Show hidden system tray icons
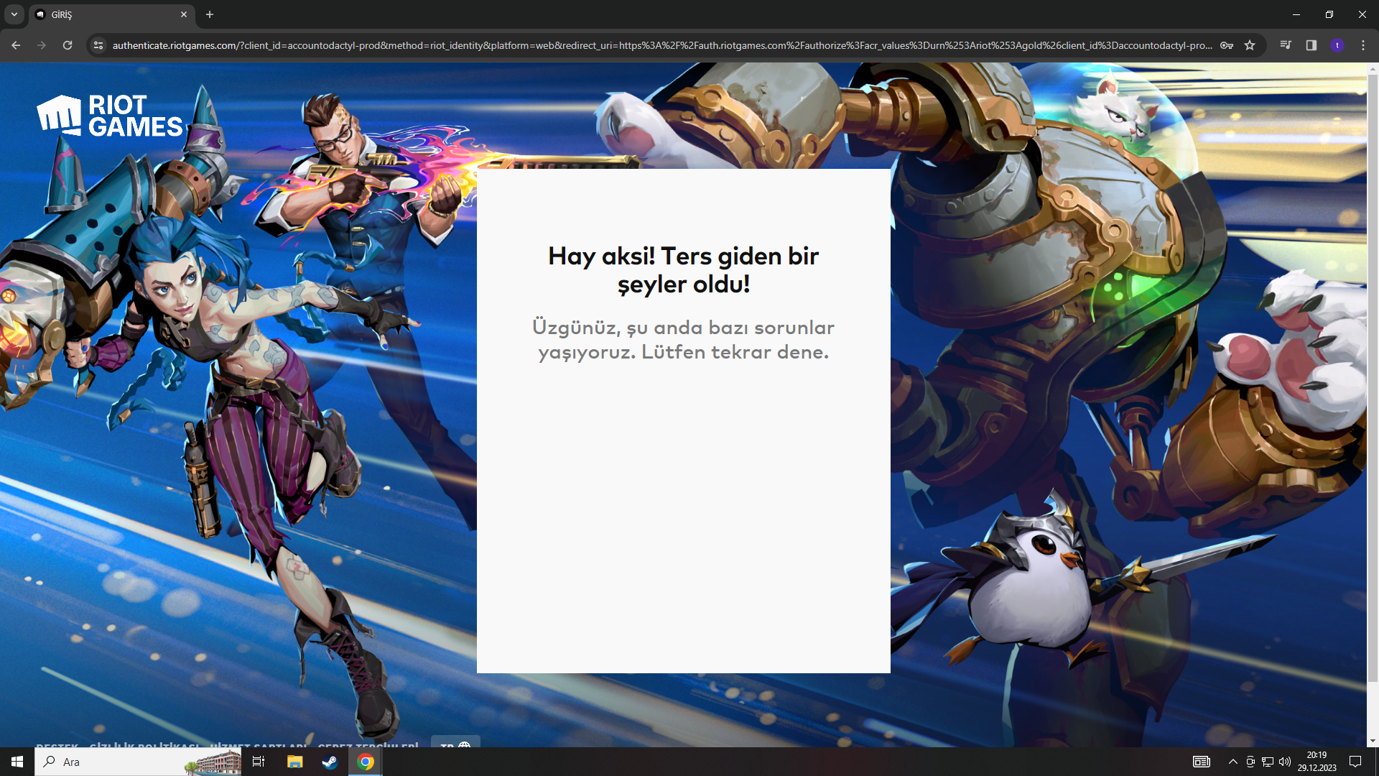 point(1232,762)
